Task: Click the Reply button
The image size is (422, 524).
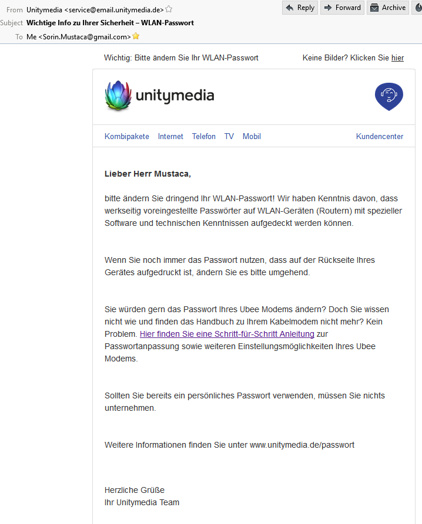Action: 300,8
